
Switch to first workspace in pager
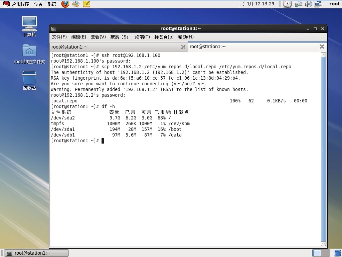pos(317,253)
